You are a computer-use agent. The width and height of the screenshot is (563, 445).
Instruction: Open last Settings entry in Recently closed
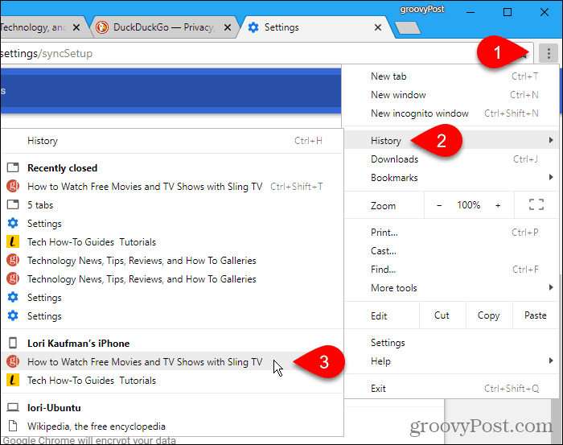click(x=172, y=316)
